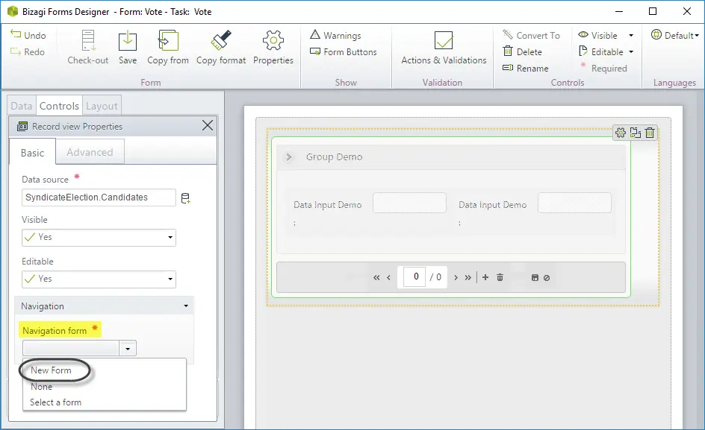Expand the Group Demo chevron
The height and width of the screenshot is (430, 705).
289,157
